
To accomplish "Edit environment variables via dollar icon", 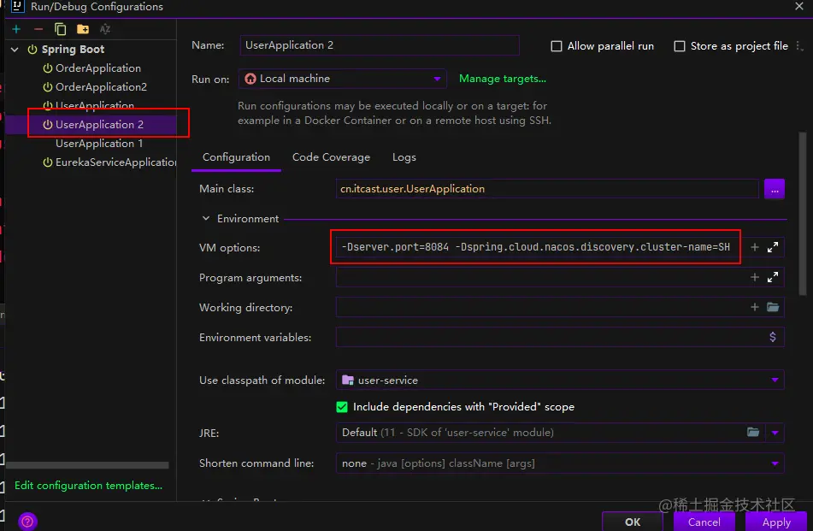I will 773,337.
